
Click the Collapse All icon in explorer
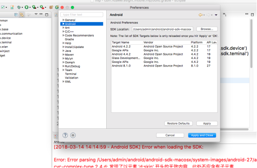(16, 15)
